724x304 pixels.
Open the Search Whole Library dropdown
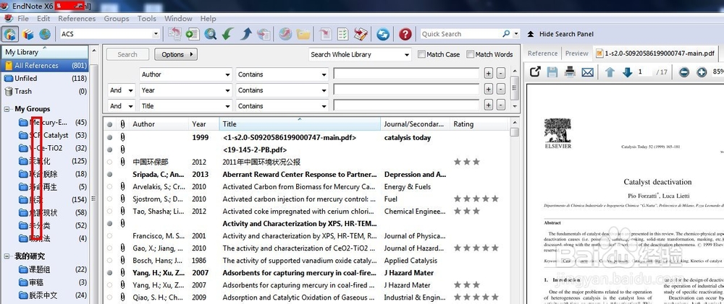click(x=360, y=54)
